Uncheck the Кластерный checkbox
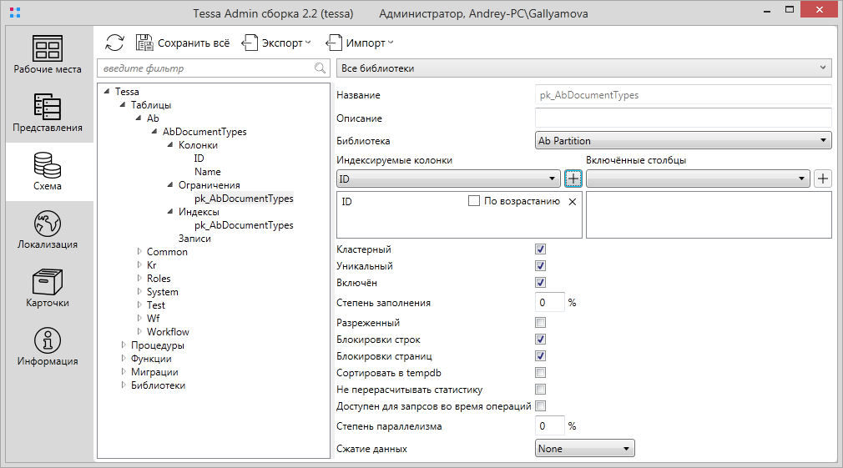843x468 pixels. (540, 249)
